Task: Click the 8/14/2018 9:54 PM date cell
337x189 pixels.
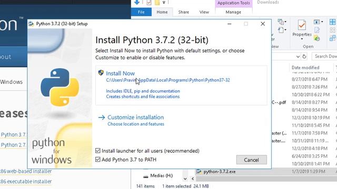Action: point(310,110)
